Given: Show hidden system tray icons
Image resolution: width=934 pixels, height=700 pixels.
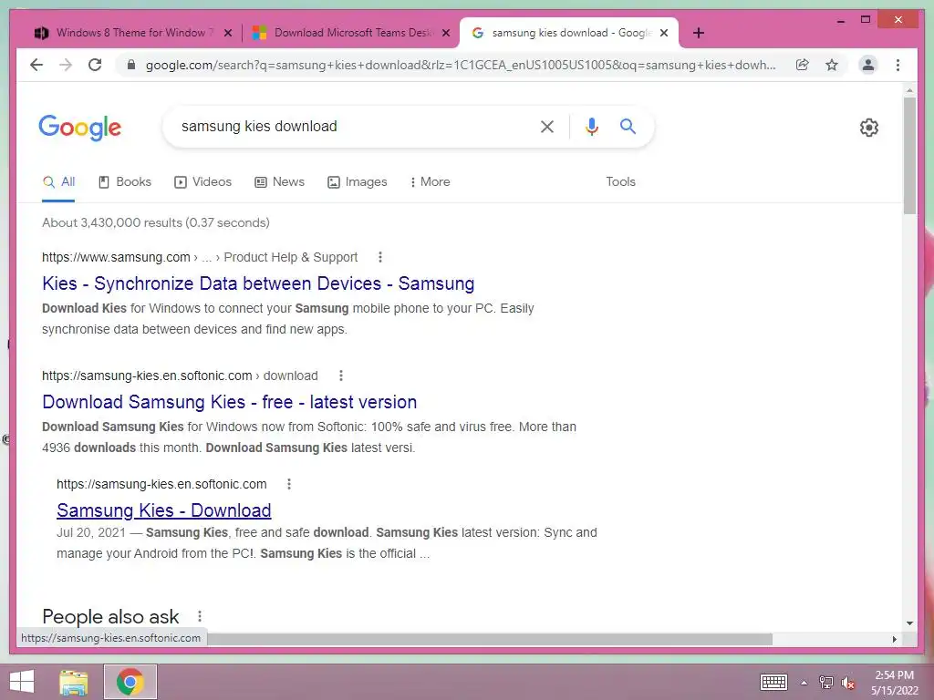Looking at the screenshot, I should (804, 683).
